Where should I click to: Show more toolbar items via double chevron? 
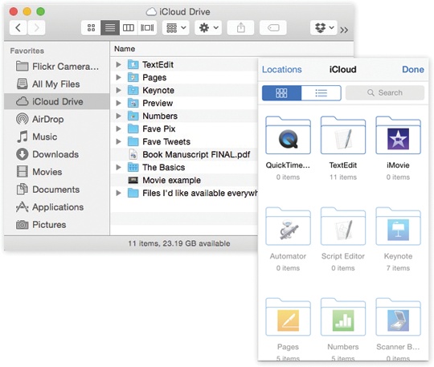click(x=344, y=30)
